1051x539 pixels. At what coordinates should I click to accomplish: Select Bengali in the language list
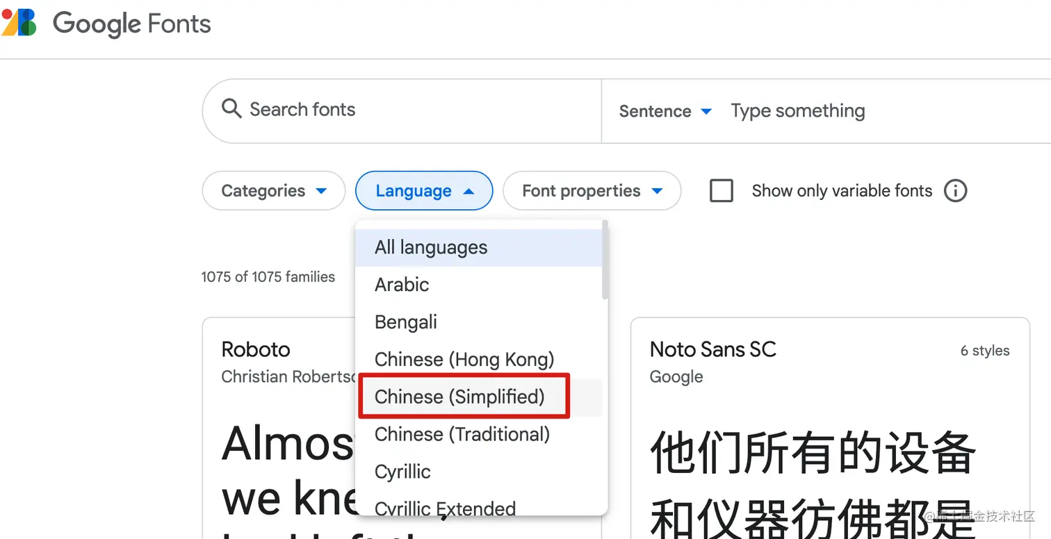click(x=405, y=322)
